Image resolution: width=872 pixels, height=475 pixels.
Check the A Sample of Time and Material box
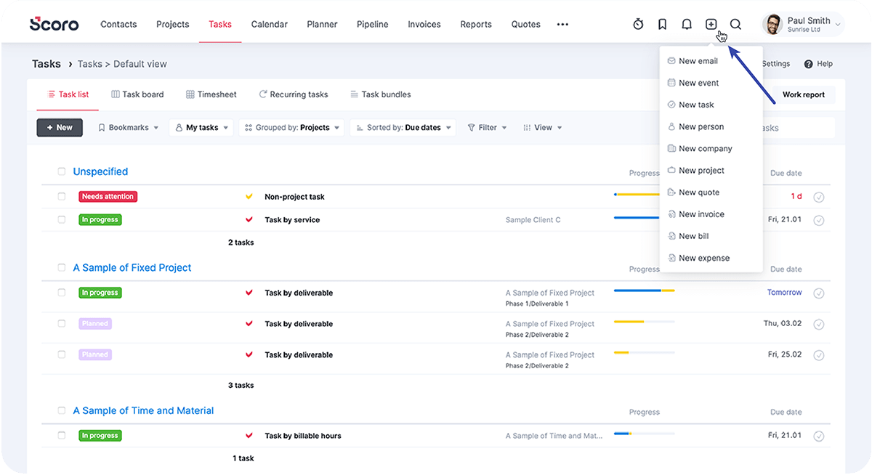[62, 411]
